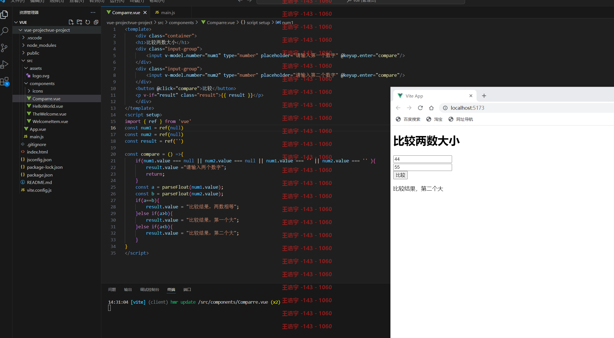Go back in the browser
The image size is (614, 338).
(x=398, y=108)
